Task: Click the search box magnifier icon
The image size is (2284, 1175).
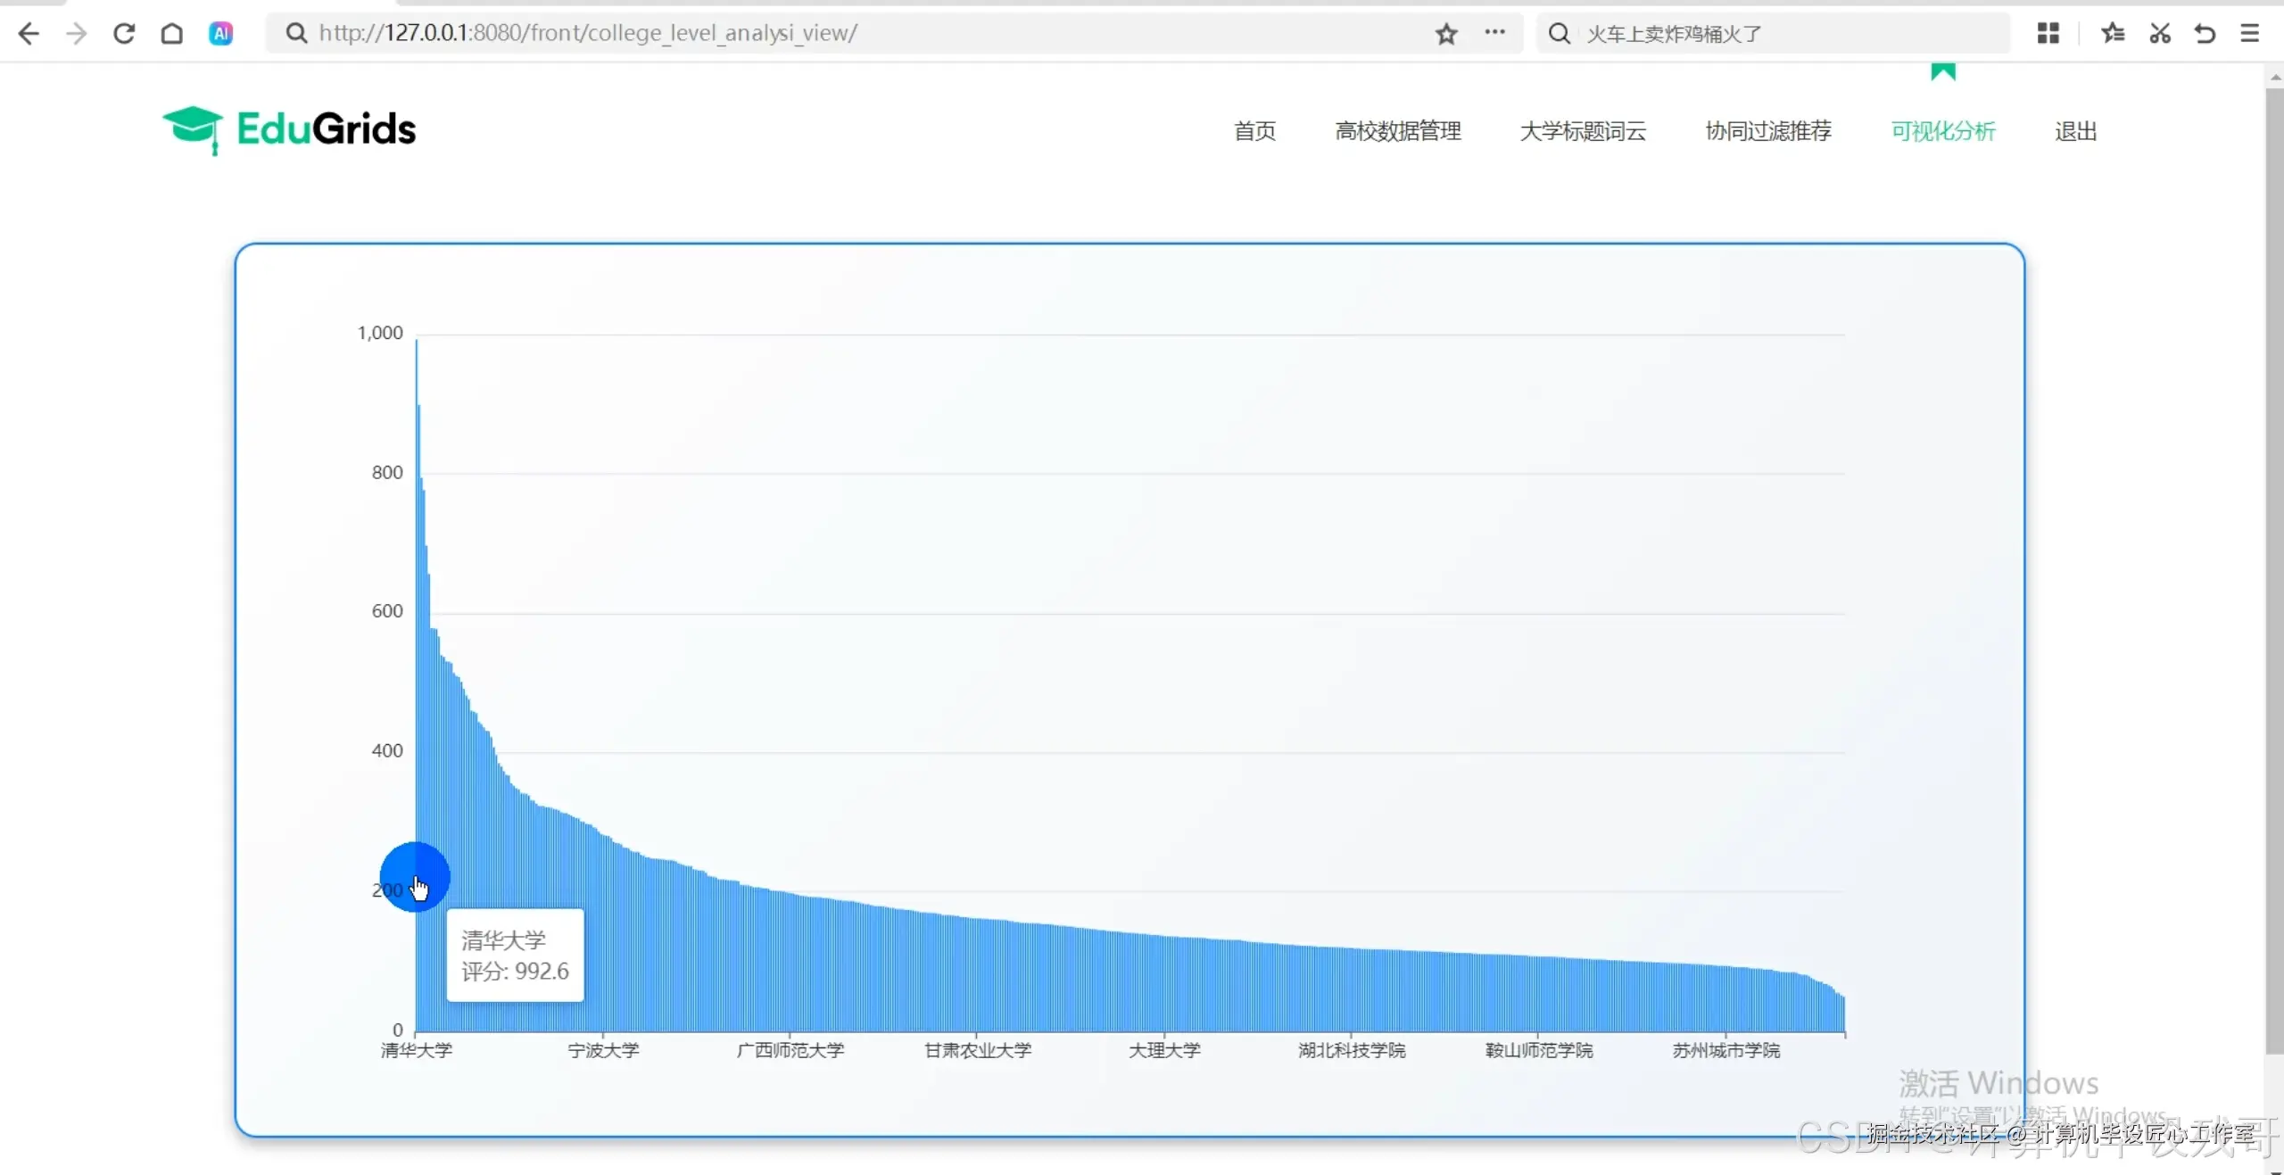Action: (x=1559, y=34)
